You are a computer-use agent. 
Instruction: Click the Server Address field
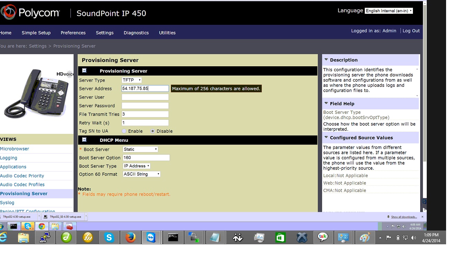pyautogui.click(x=145, y=88)
